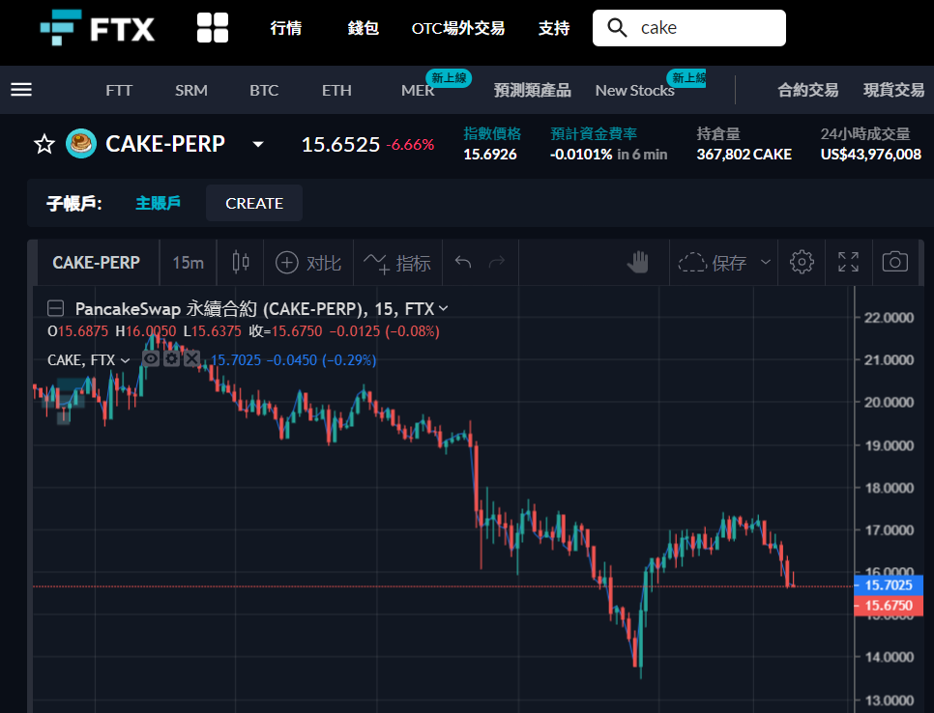The width and height of the screenshot is (934, 713).
Task: Open the indicators (指标) tool
Action: pyautogui.click(x=397, y=263)
